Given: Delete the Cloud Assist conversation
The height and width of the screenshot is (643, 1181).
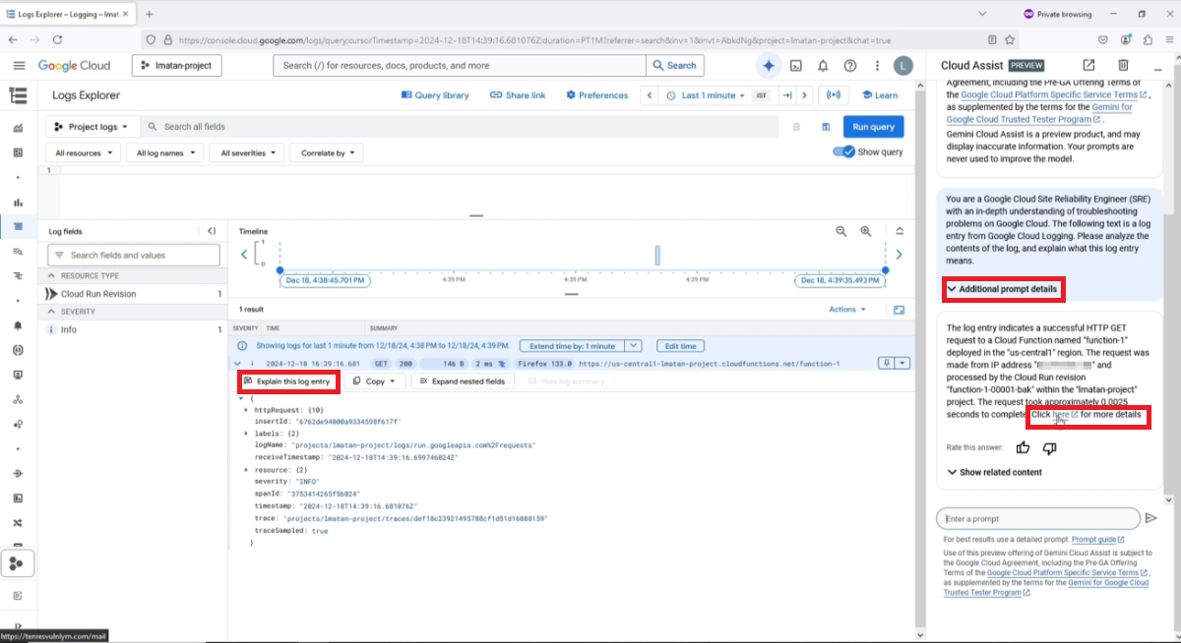Looking at the screenshot, I should click(1123, 65).
